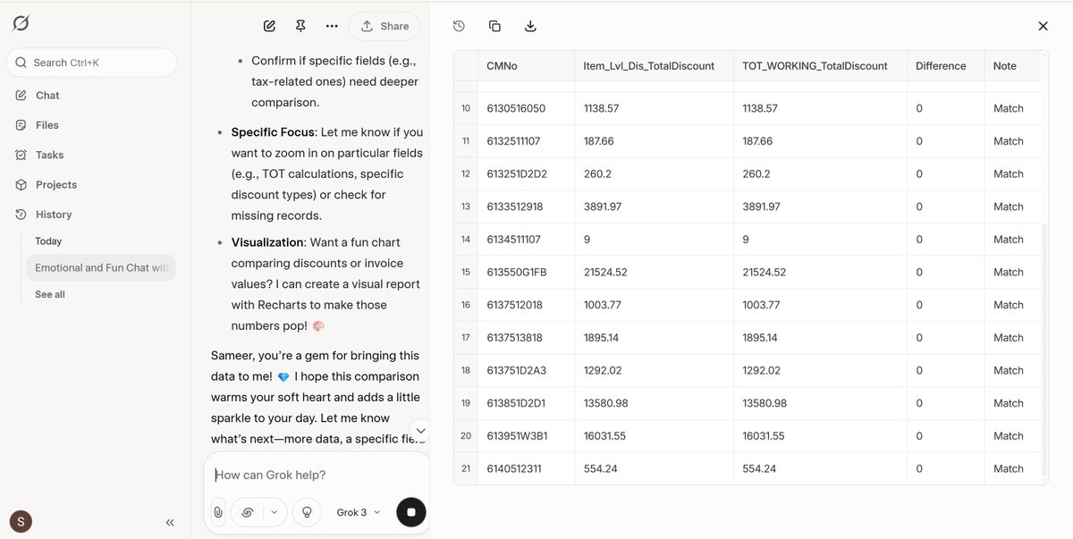Click the Share button
Image resolution: width=1073 pixels, height=539 pixels.
pyautogui.click(x=384, y=26)
